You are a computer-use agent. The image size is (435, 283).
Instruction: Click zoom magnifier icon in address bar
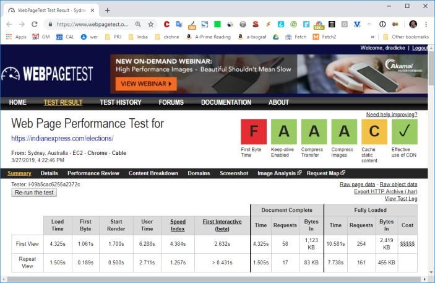(138, 24)
